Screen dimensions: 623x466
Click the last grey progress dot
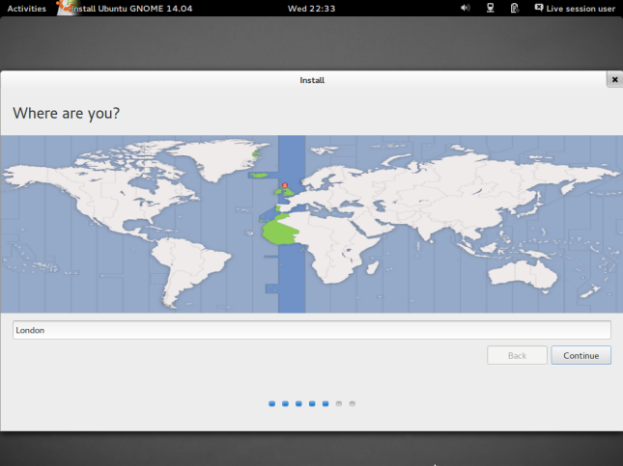[x=352, y=403]
